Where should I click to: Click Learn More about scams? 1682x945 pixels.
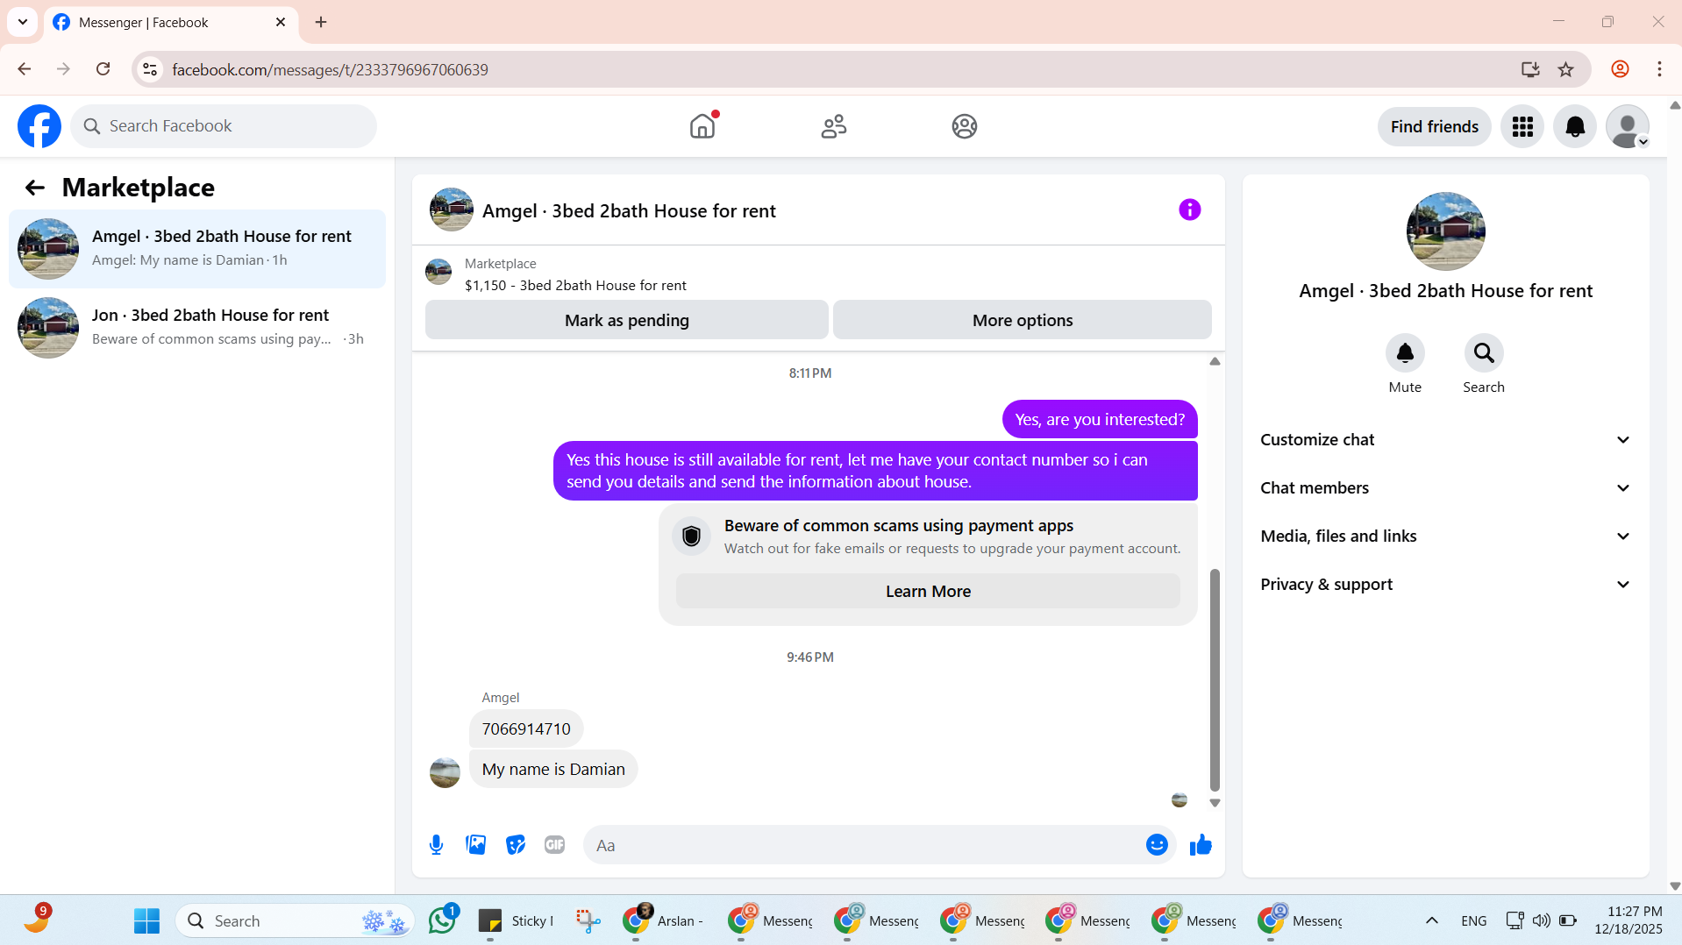point(928,592)
